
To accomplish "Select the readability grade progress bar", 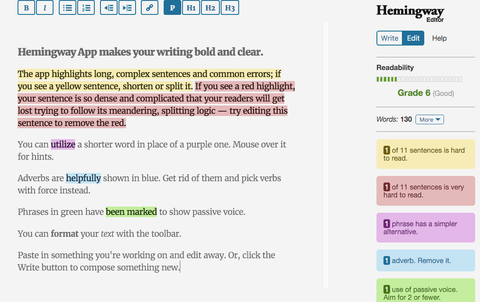I will pyautogui.click(x=419, y=79).
